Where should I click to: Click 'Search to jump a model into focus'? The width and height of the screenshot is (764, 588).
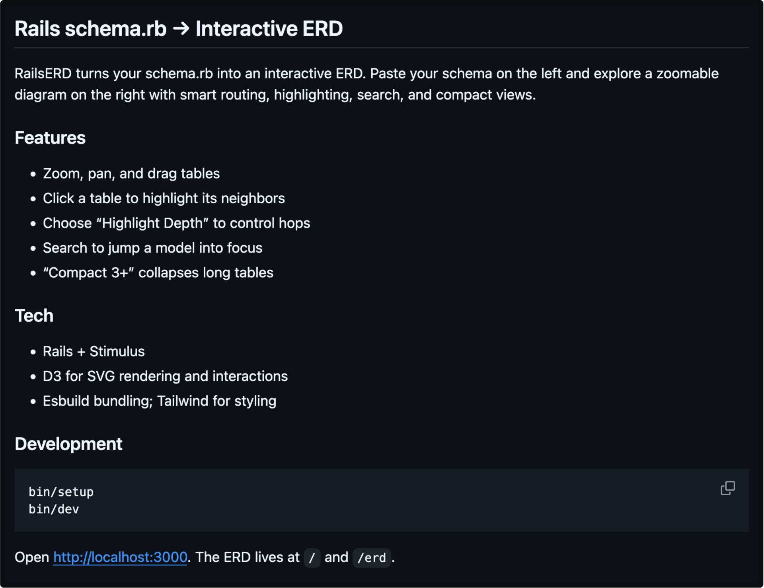tap(152, 248)
